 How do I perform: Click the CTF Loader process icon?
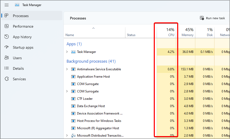73,99
